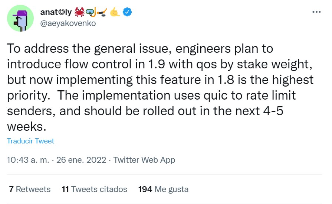
Task: Click the hockey stick emoji in the name
Action: (x=102, y=12)
